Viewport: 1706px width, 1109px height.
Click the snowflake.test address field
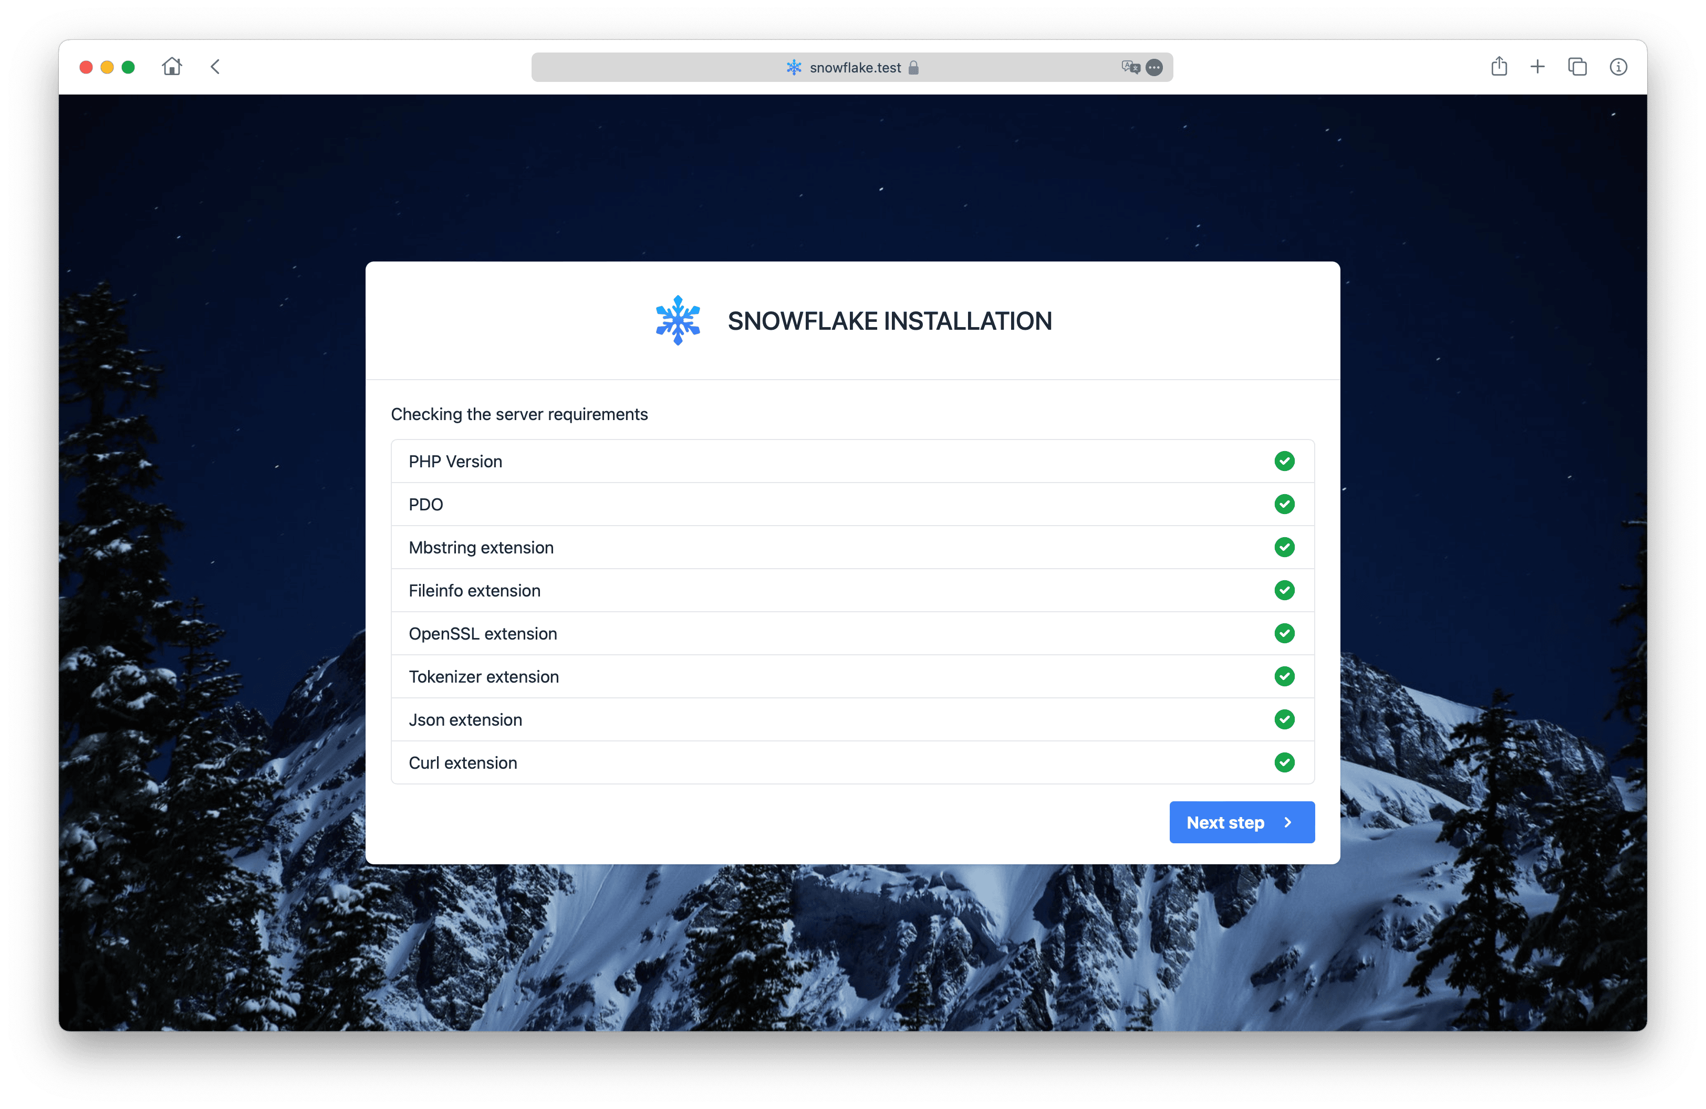pos(855,67)
